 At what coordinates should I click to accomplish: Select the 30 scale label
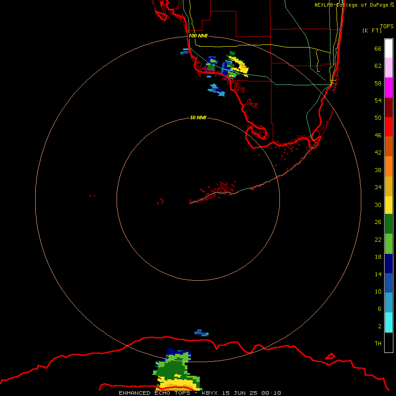[x=378, y=205]
